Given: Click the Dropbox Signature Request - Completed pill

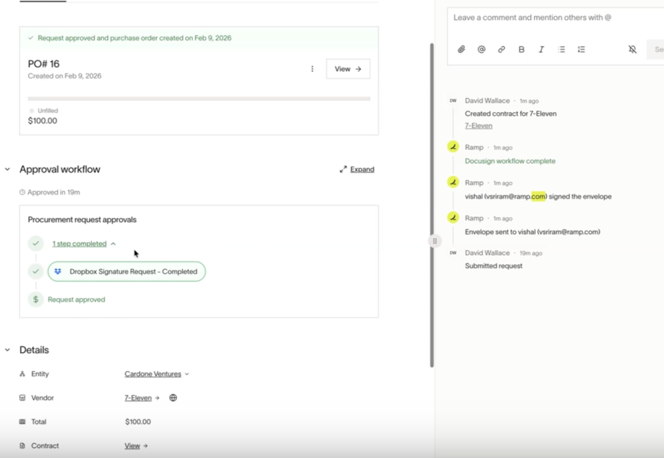Looking at the screenshot, I should coord(127,271).
